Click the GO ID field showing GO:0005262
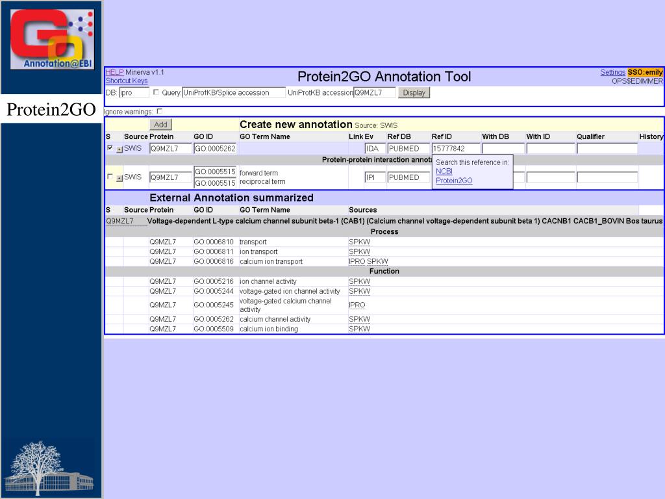 215,149
